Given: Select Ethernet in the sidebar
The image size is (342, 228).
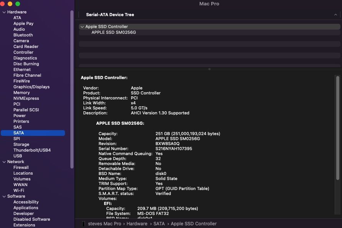Looking at the screenshot, I should click(x=22, y=69).
